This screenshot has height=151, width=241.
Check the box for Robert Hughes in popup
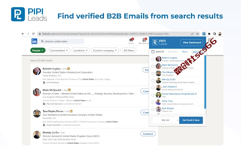pyautogui.click(x=153, y=59)
